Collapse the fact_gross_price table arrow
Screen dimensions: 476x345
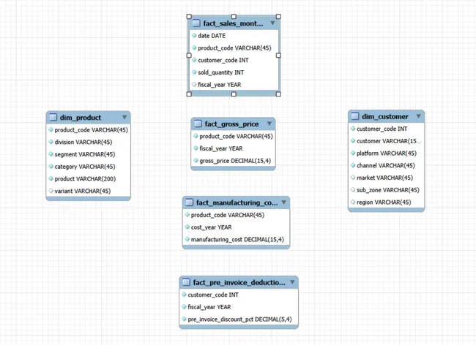pyautogui.click(x=269, y=124)
